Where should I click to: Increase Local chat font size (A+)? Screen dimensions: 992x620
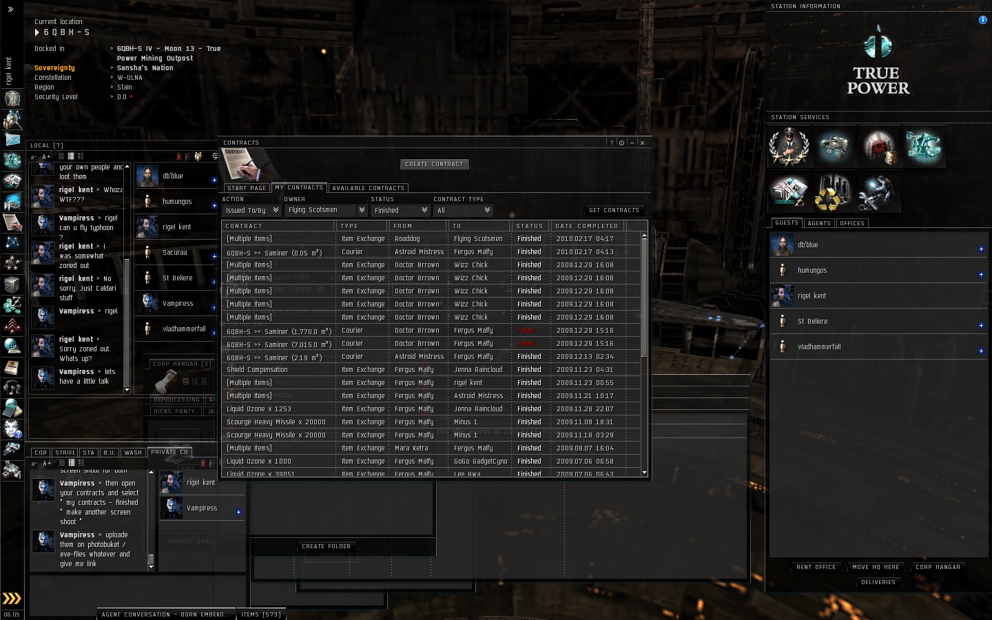(x=46, y=156)
